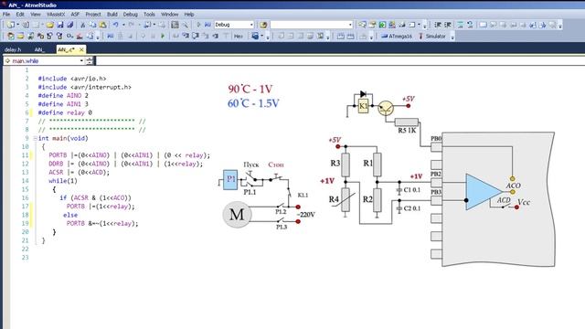Viewport: 585px width, 329px height.
Task: Open the File menu
Action: point(6,15)
